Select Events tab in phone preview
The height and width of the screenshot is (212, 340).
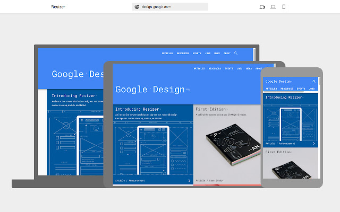301,89
